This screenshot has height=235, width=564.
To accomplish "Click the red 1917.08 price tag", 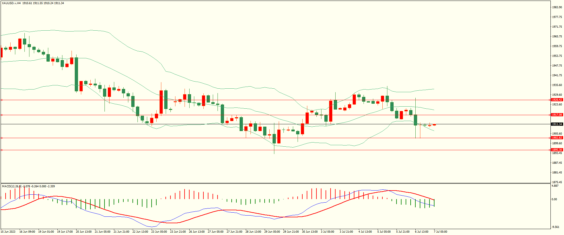I will [x=557, y=115].
